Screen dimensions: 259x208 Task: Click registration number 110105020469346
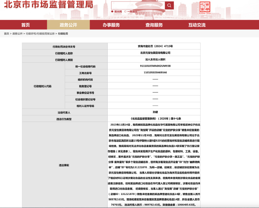(155, 73)
